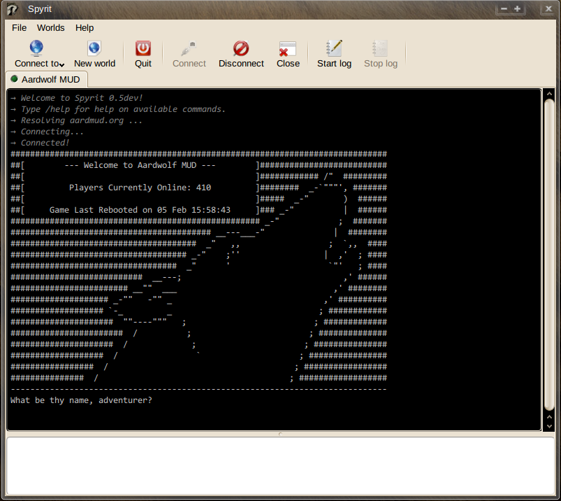Viewport: 561px width, 501px height.
Task: Click the Spyrit title bar app icon
Action: (13, 9)
